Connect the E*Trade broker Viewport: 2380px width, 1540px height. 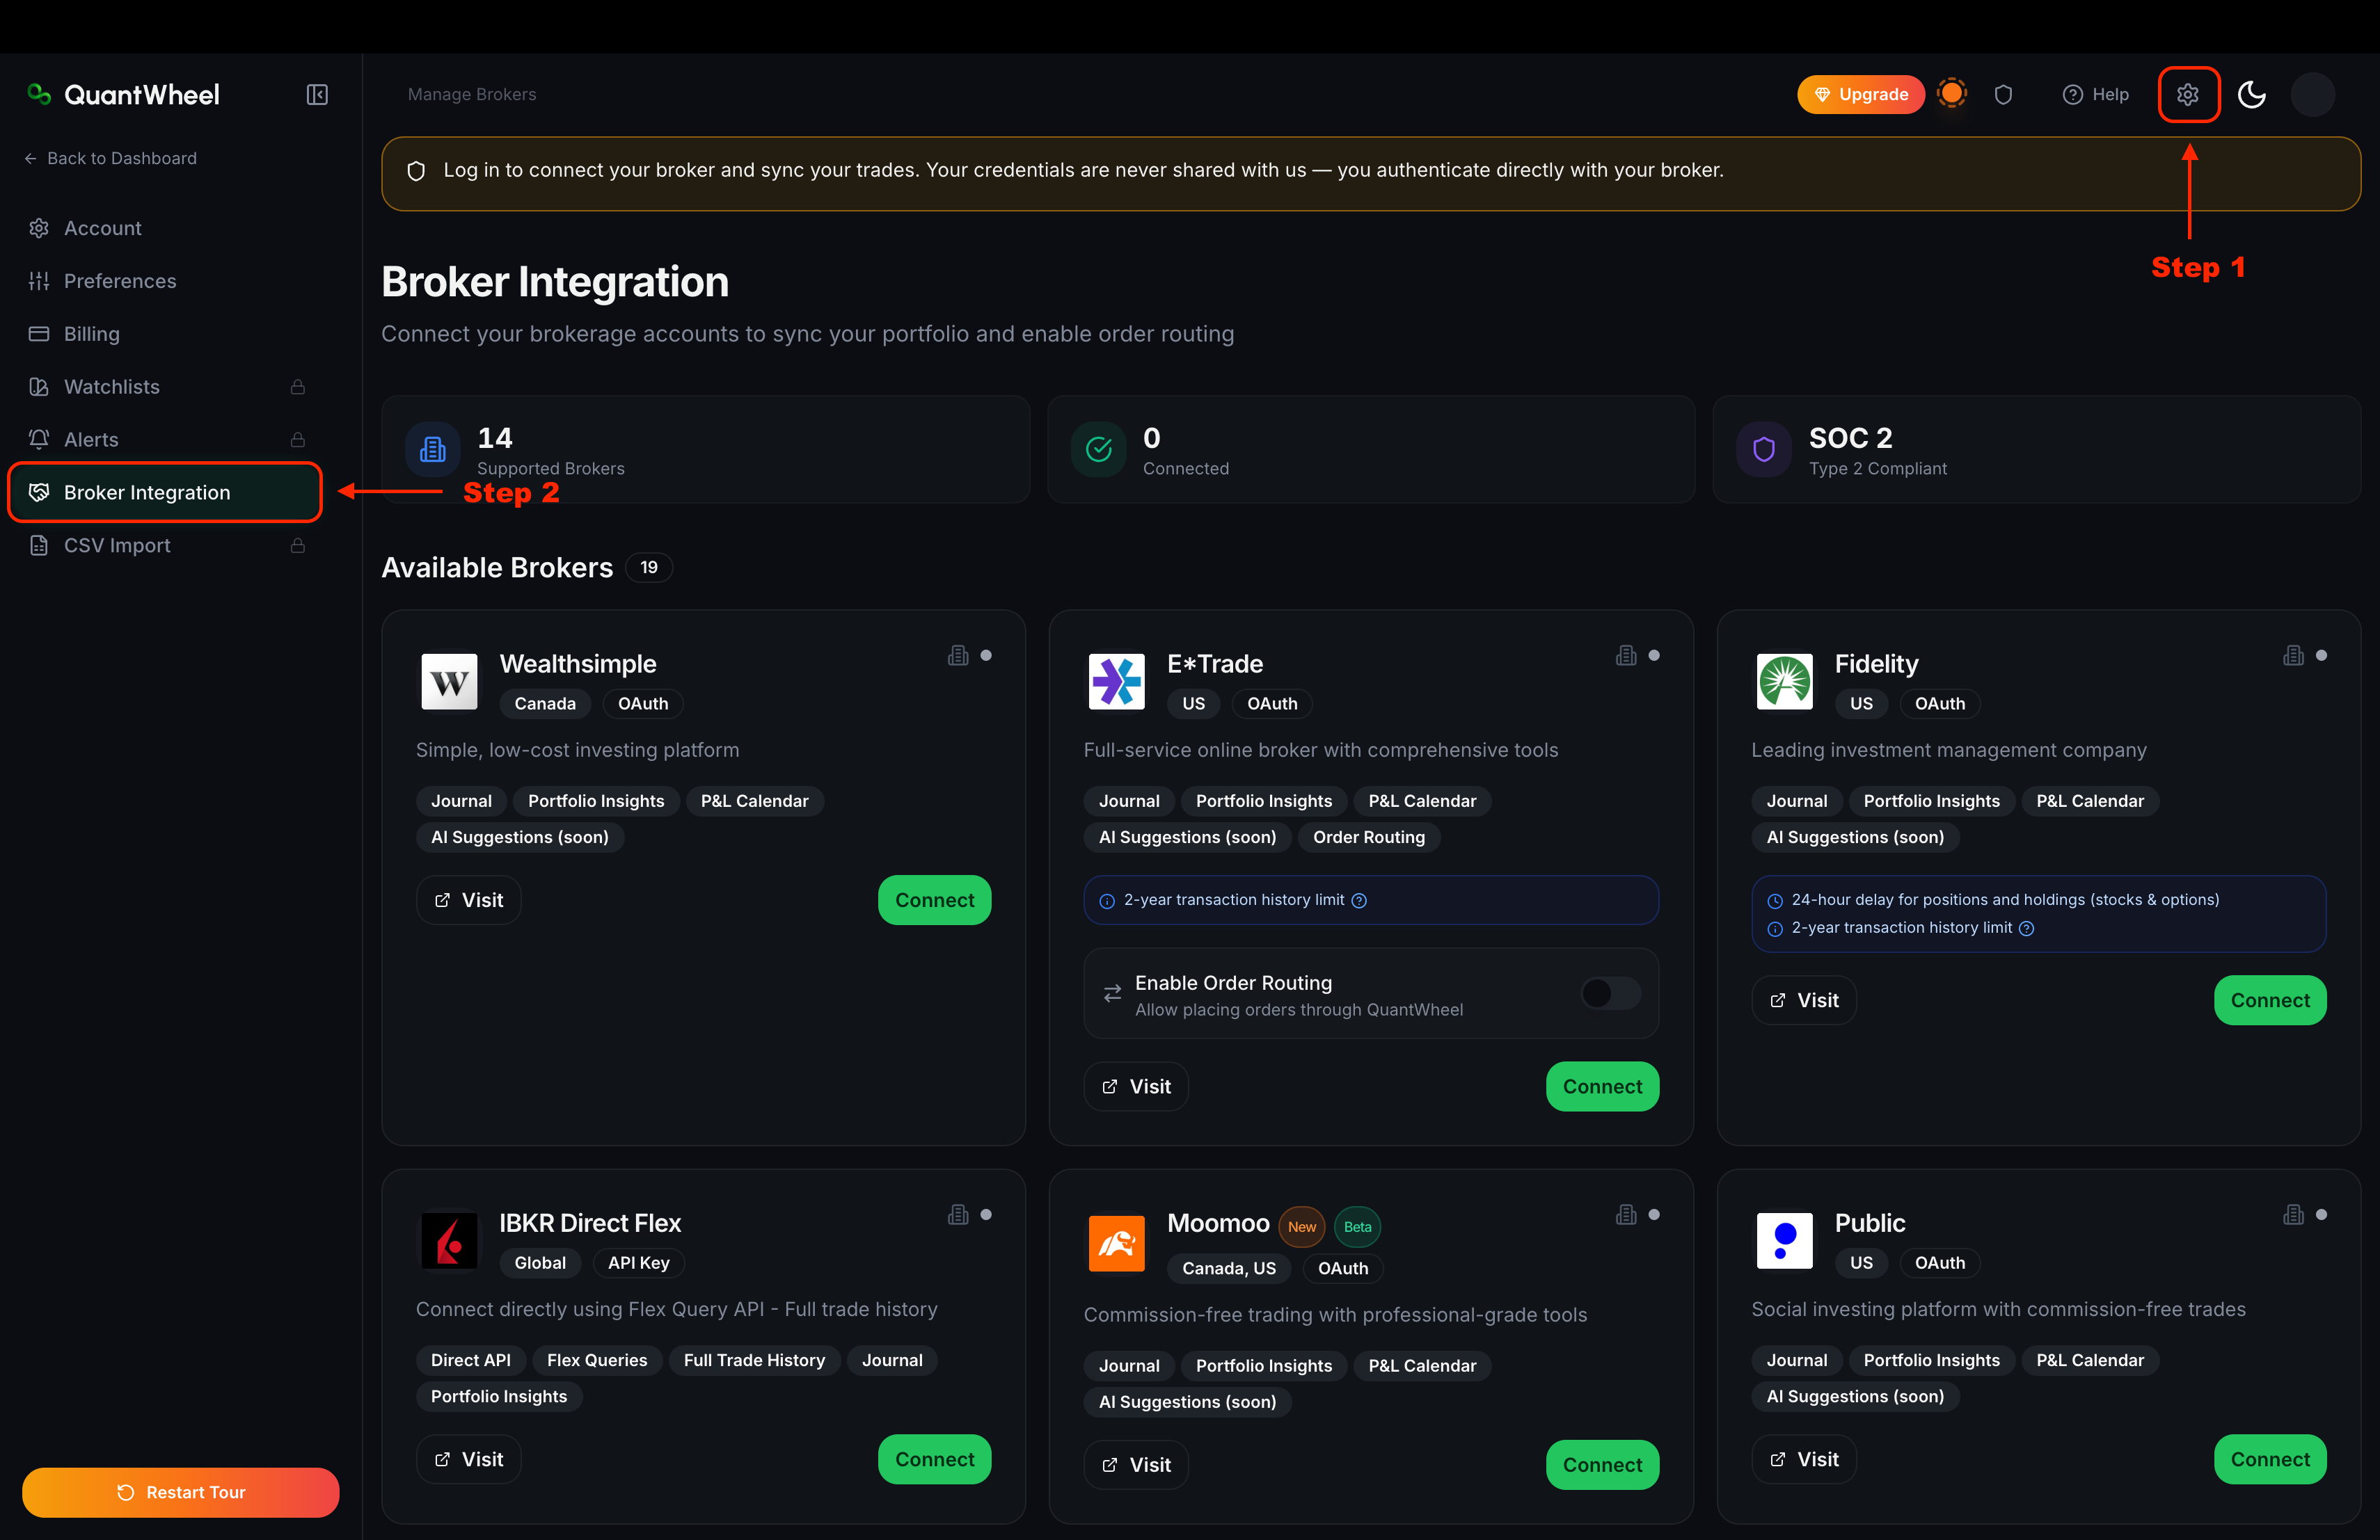[x=1602, y=1086]
